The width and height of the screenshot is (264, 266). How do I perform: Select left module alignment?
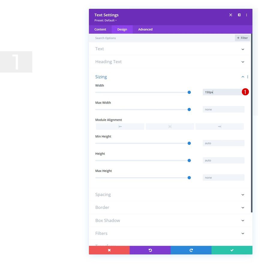pos(120,126)
